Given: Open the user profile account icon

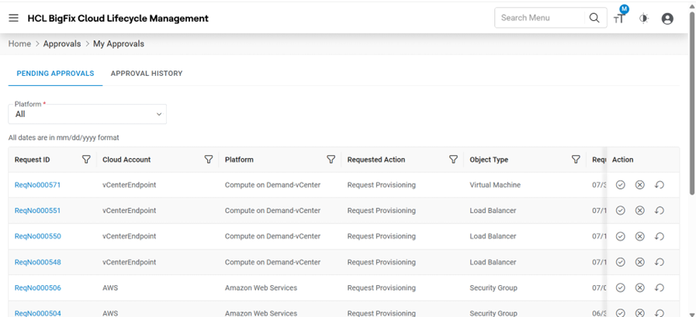Looking at the screenshot, I should coord(667,19).
